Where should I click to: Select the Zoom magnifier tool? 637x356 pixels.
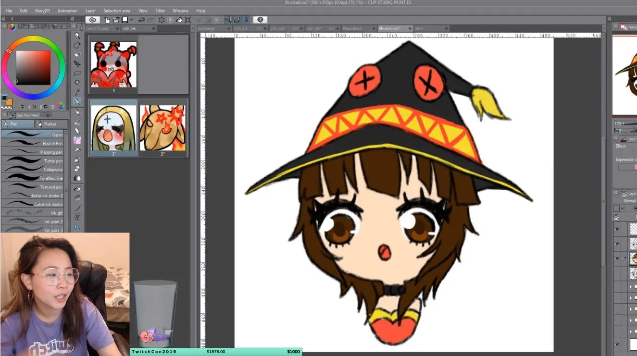pos(77,36)
